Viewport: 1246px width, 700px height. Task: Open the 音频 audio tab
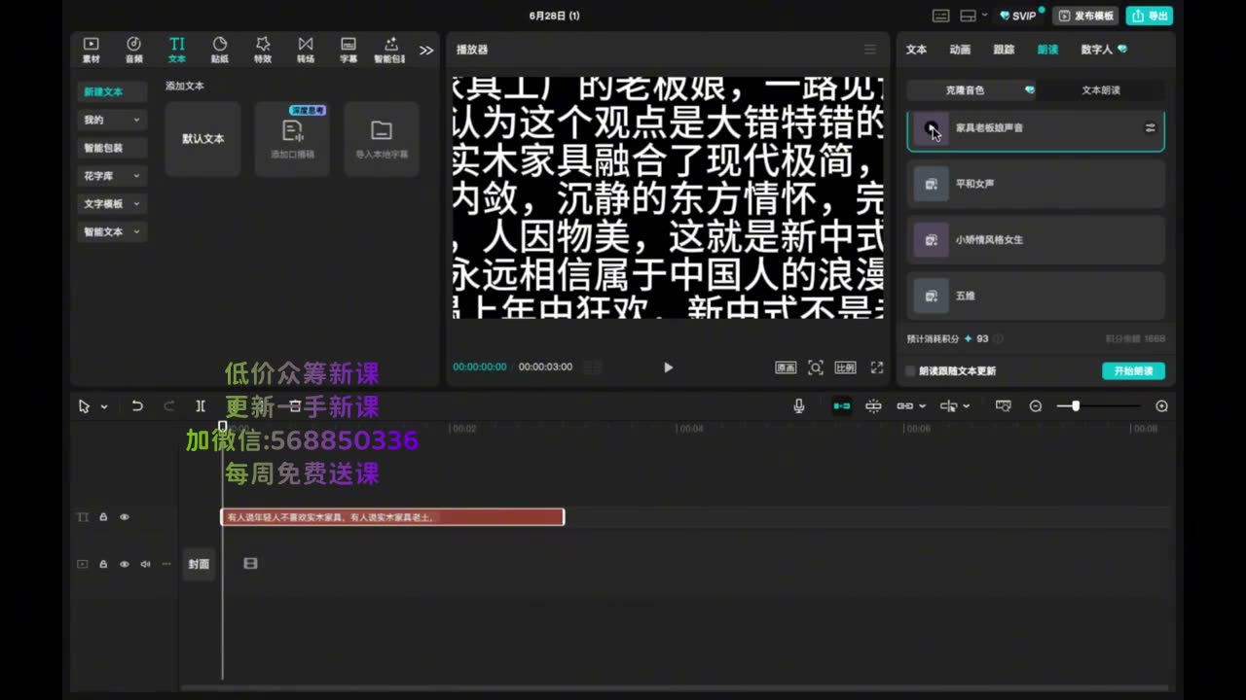134,50
